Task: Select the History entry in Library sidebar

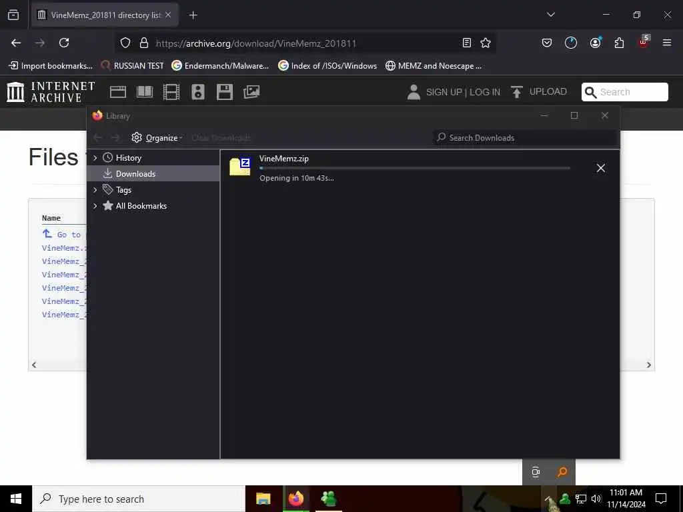Action: click(x=129, y=157)
